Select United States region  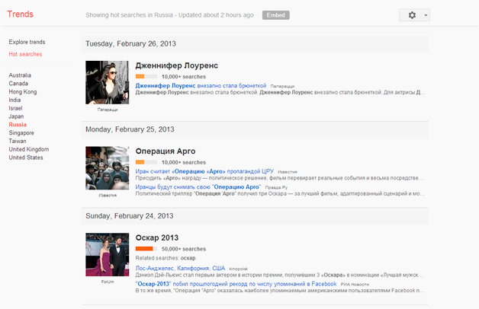(26, 158)
